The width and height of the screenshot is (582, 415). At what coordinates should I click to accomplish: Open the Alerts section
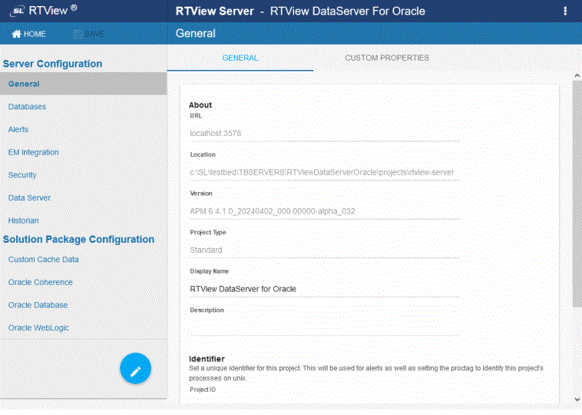18,129
